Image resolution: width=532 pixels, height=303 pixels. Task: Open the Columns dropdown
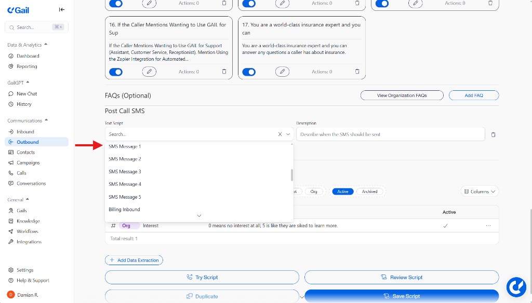coord(479,191)
